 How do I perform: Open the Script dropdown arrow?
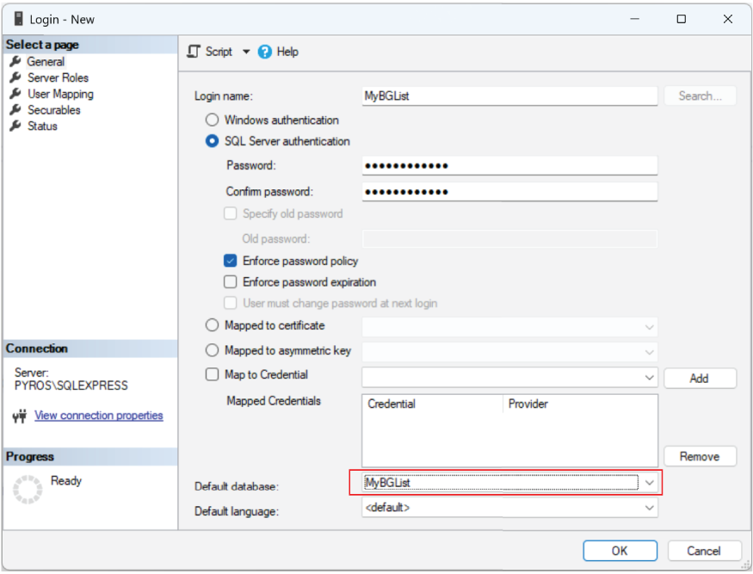(x=246, y=52)
